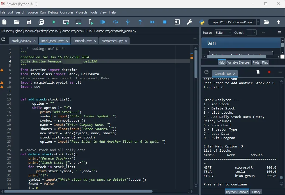Maximize current pane icon
Viewport: 285px width, 195px height.
(x=177, y=22)
